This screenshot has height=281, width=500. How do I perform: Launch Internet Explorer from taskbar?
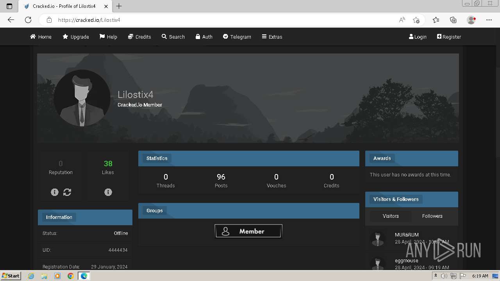click(x=31, y=276)
